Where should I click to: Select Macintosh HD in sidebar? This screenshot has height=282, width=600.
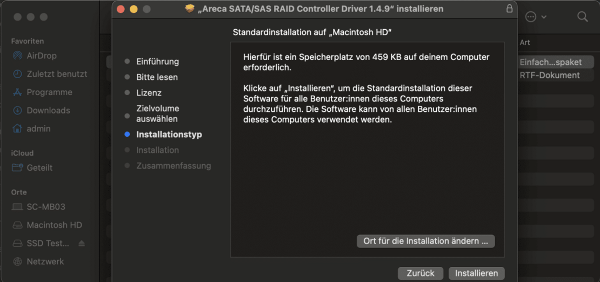click(54, 225)
